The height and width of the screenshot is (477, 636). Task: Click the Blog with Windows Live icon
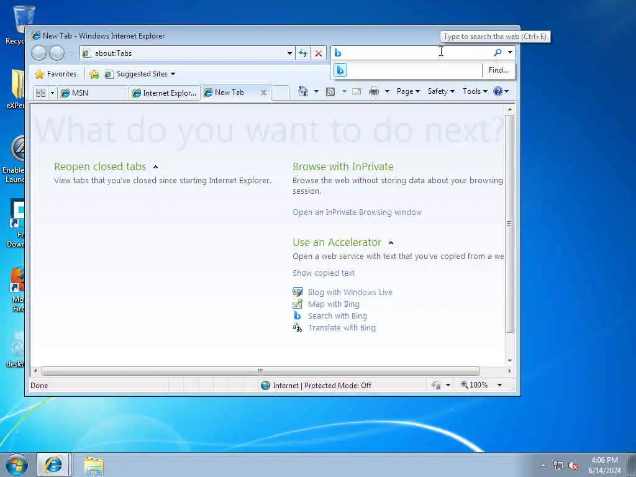pos(298,292)
